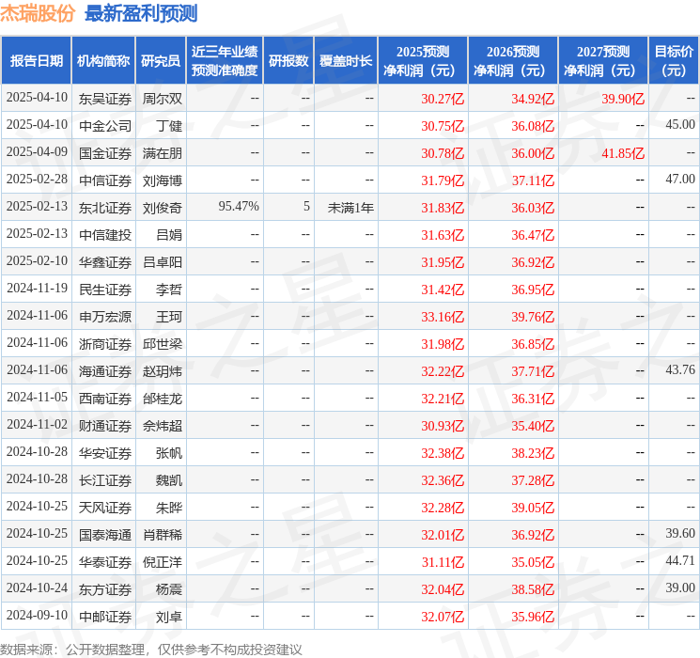This screenshot has width=700, height=658.
Task: Click the 39.00 target price
Action: pyautogui.click(x=680, y=587)
